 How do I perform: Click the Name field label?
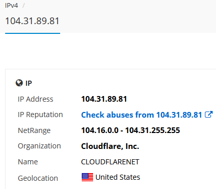coord(28,162)
